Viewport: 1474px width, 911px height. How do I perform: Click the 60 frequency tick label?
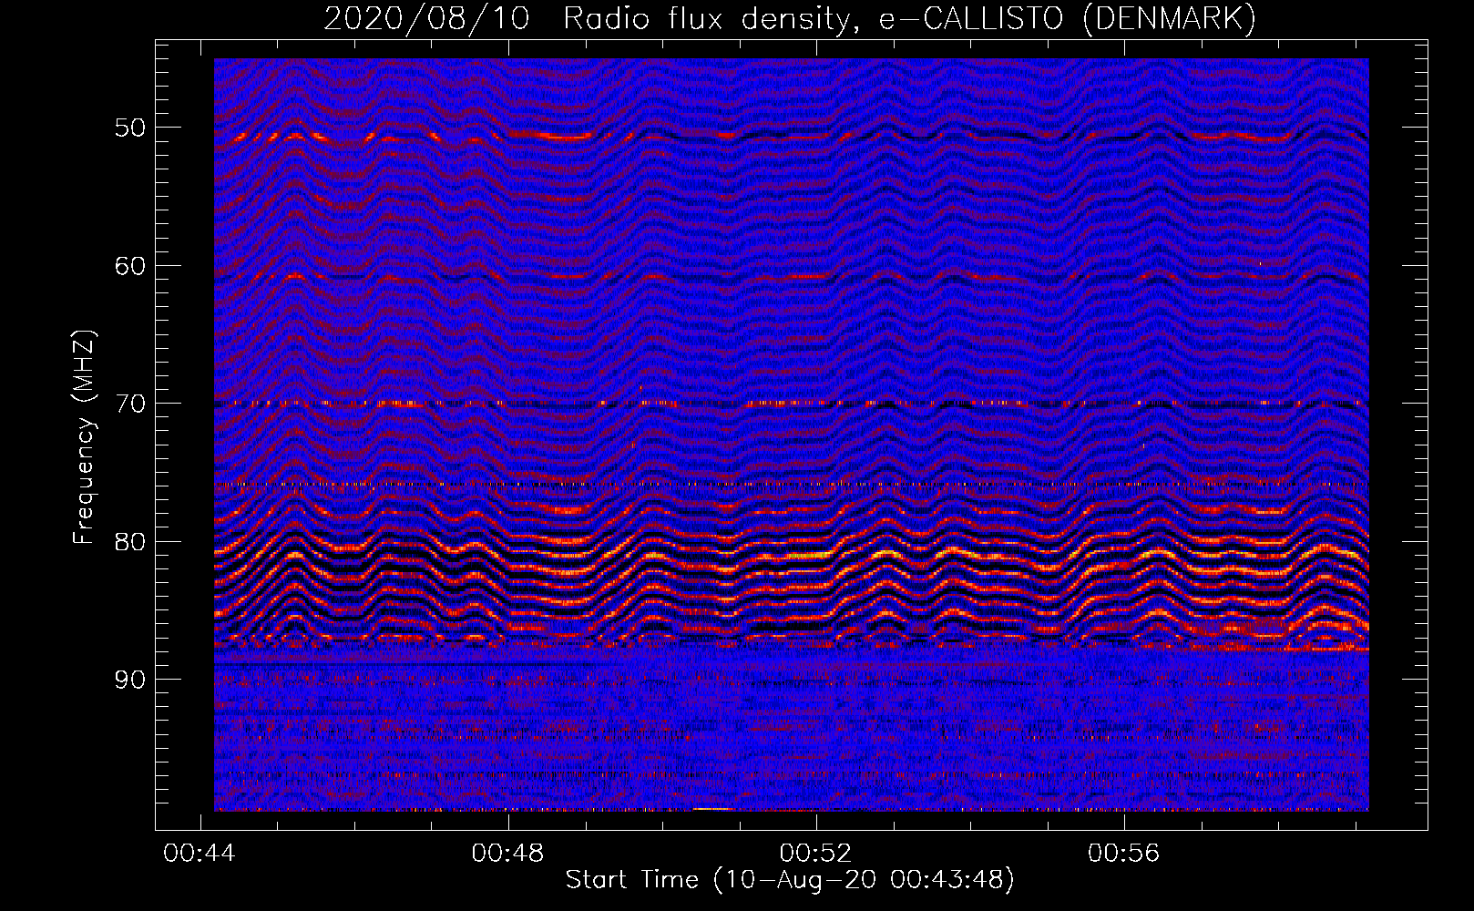[x=129, y=266]
